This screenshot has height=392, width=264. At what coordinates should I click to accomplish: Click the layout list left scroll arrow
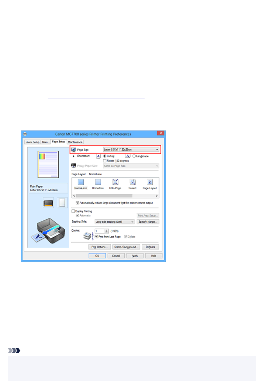coord(74,196)
